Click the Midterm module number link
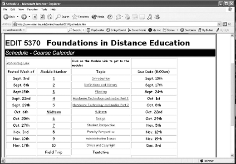236x164 pixels. [54, 112]
